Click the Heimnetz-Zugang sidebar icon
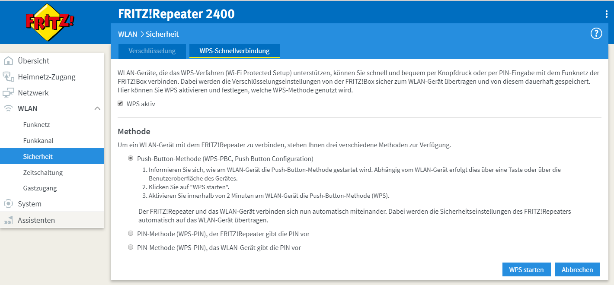Image resolution: width=614 pixels, height=285 pixels. tap(8, 77)
